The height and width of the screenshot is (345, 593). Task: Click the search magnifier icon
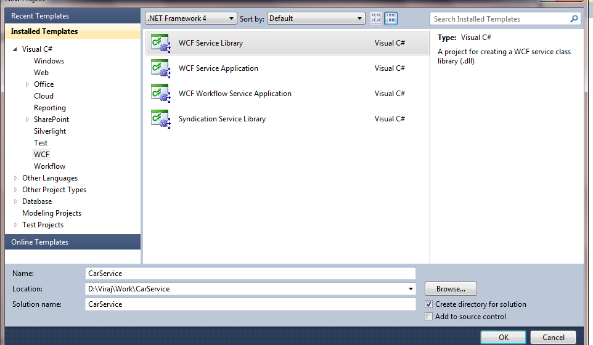click(x=574, y=18)
